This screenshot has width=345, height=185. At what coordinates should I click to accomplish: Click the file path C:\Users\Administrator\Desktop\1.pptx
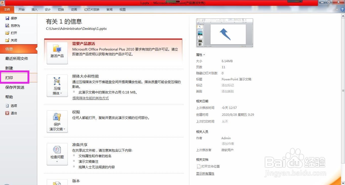[76, 29]
